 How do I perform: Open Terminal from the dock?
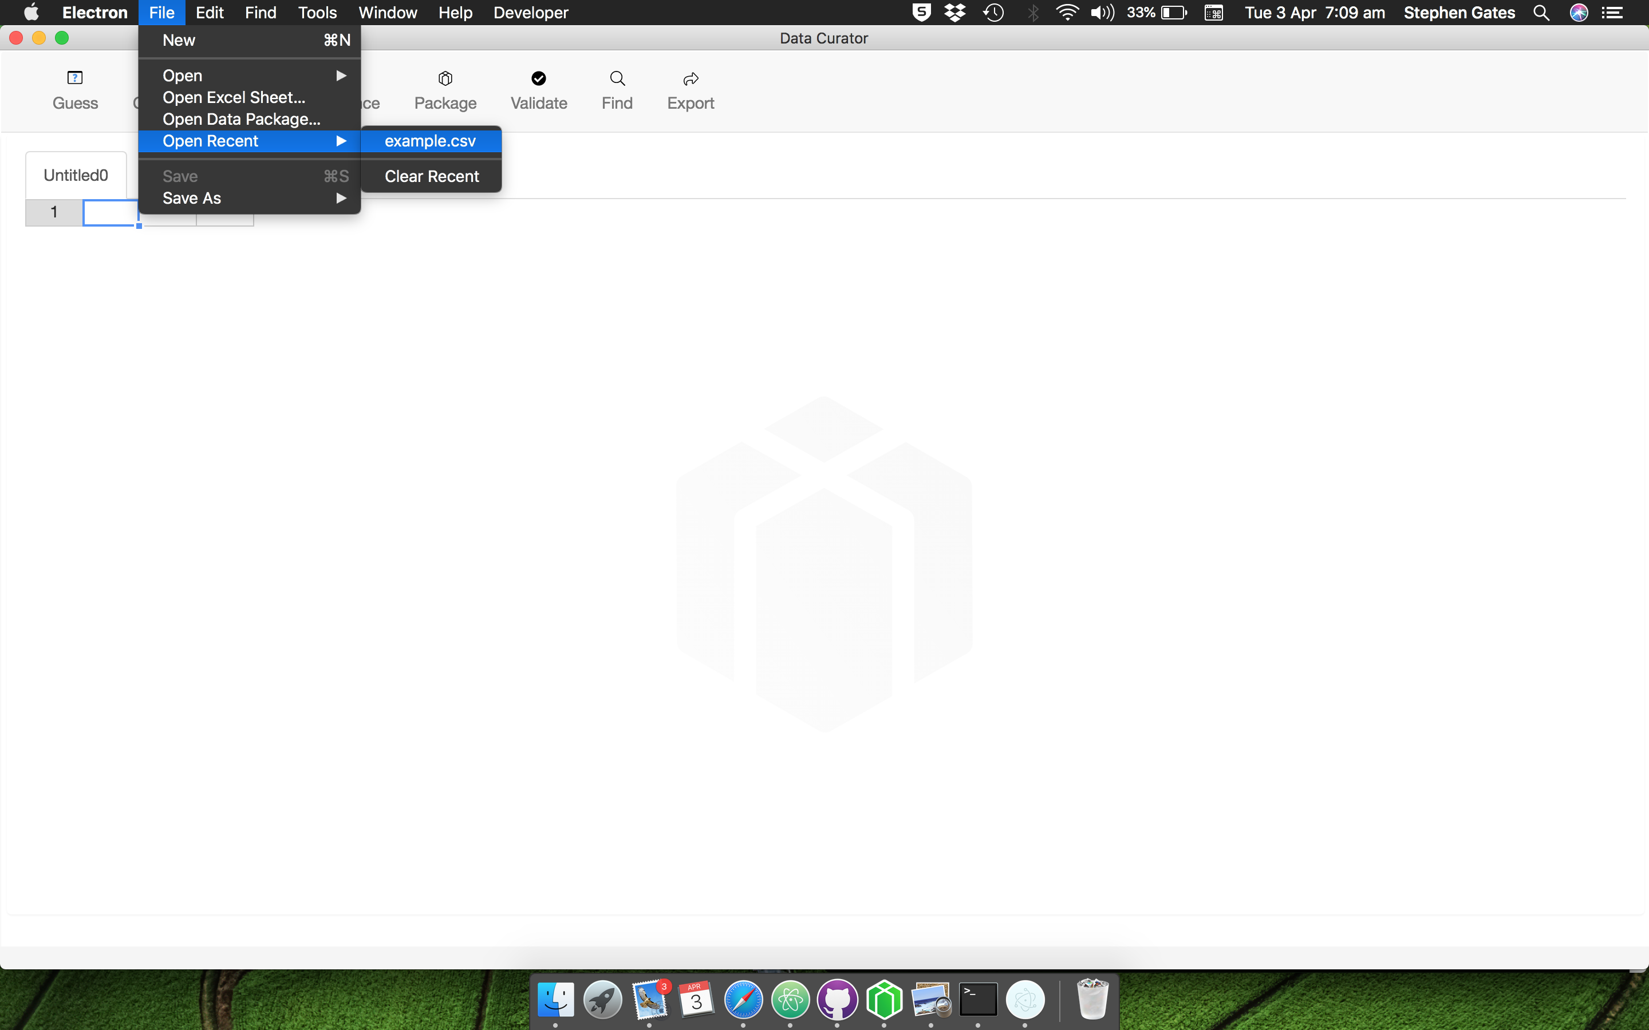[978, 1000]
